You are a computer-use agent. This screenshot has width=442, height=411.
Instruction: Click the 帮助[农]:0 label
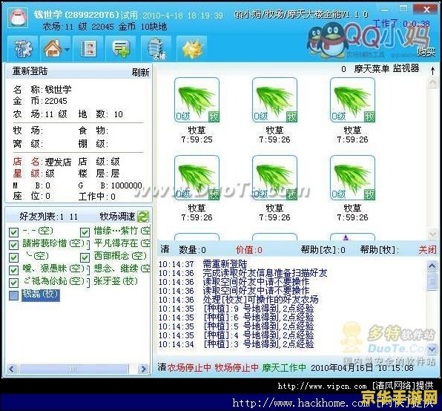323,249
